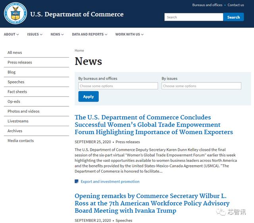Expand the WORK WITH US menu
Image resolution: width=254 pixels, height=223 pixels.
tap(129, 35)
